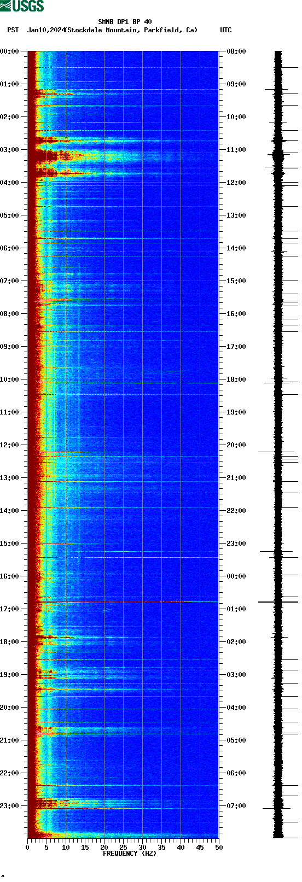The image size is (302, 882).
Task: Click the '14:00' UTC time label
Action: [236, 248]
